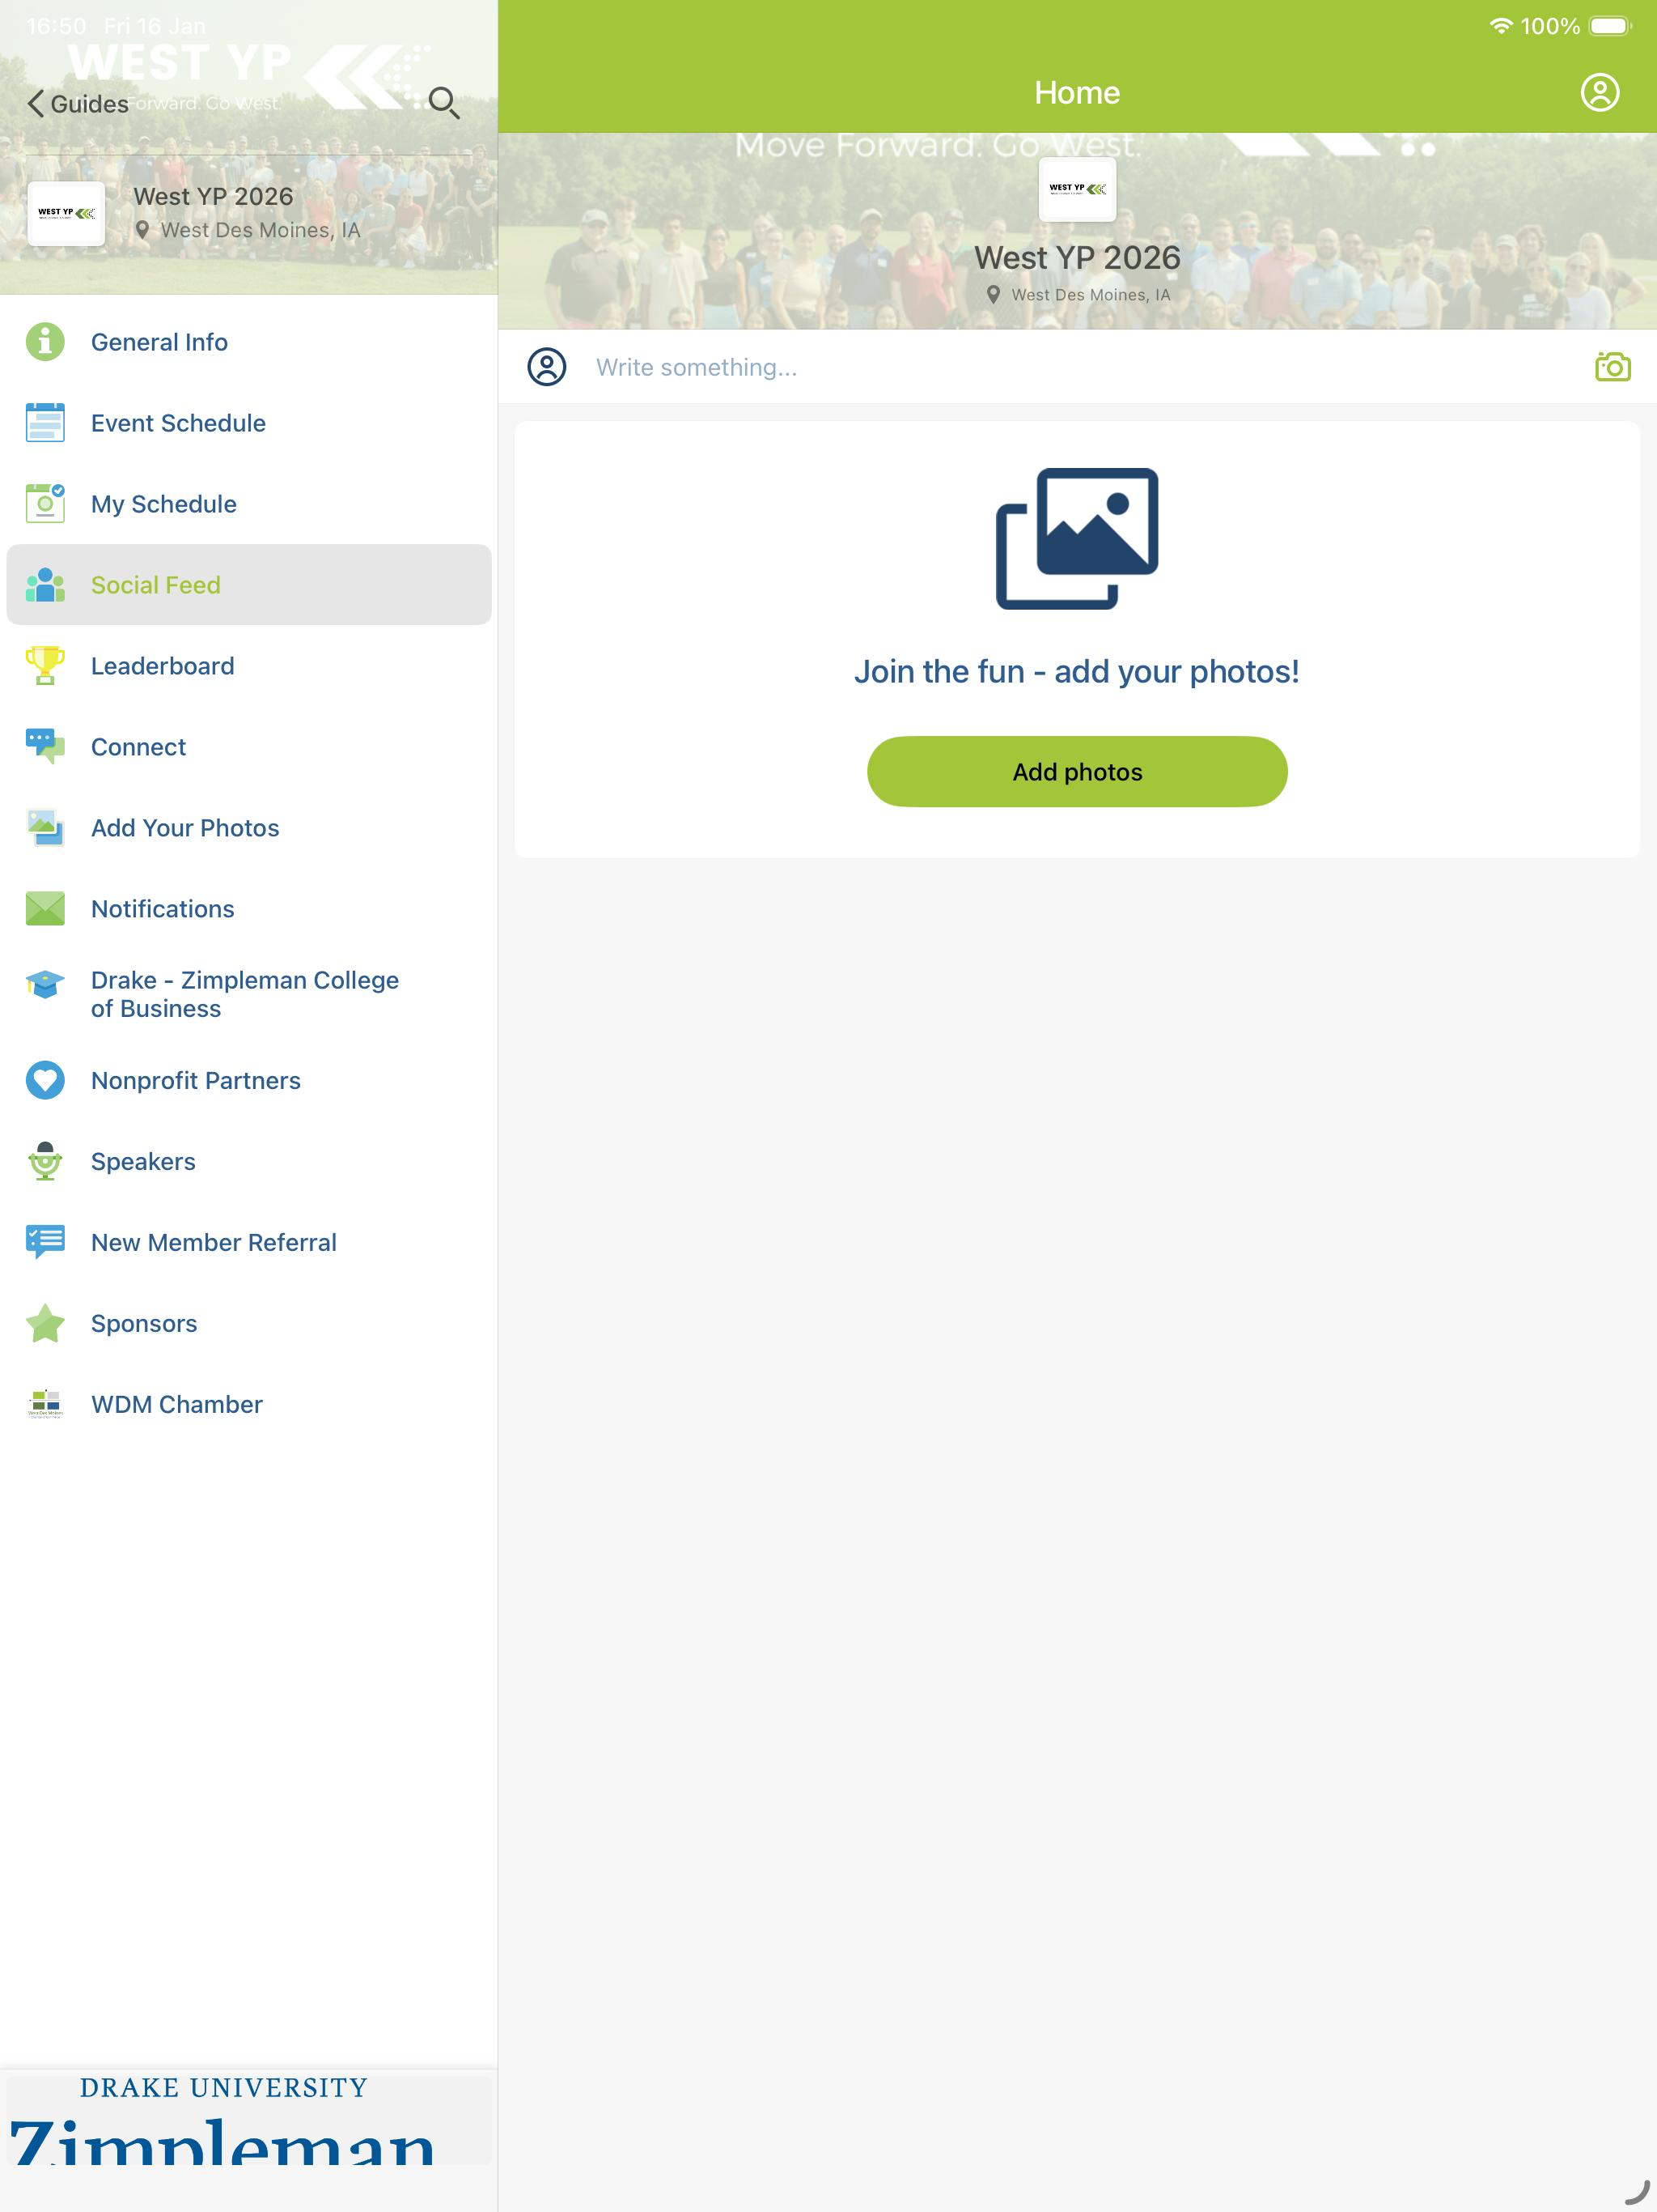
Task: Open WDM Chamber menu item
Action: tap(249, 1404)
